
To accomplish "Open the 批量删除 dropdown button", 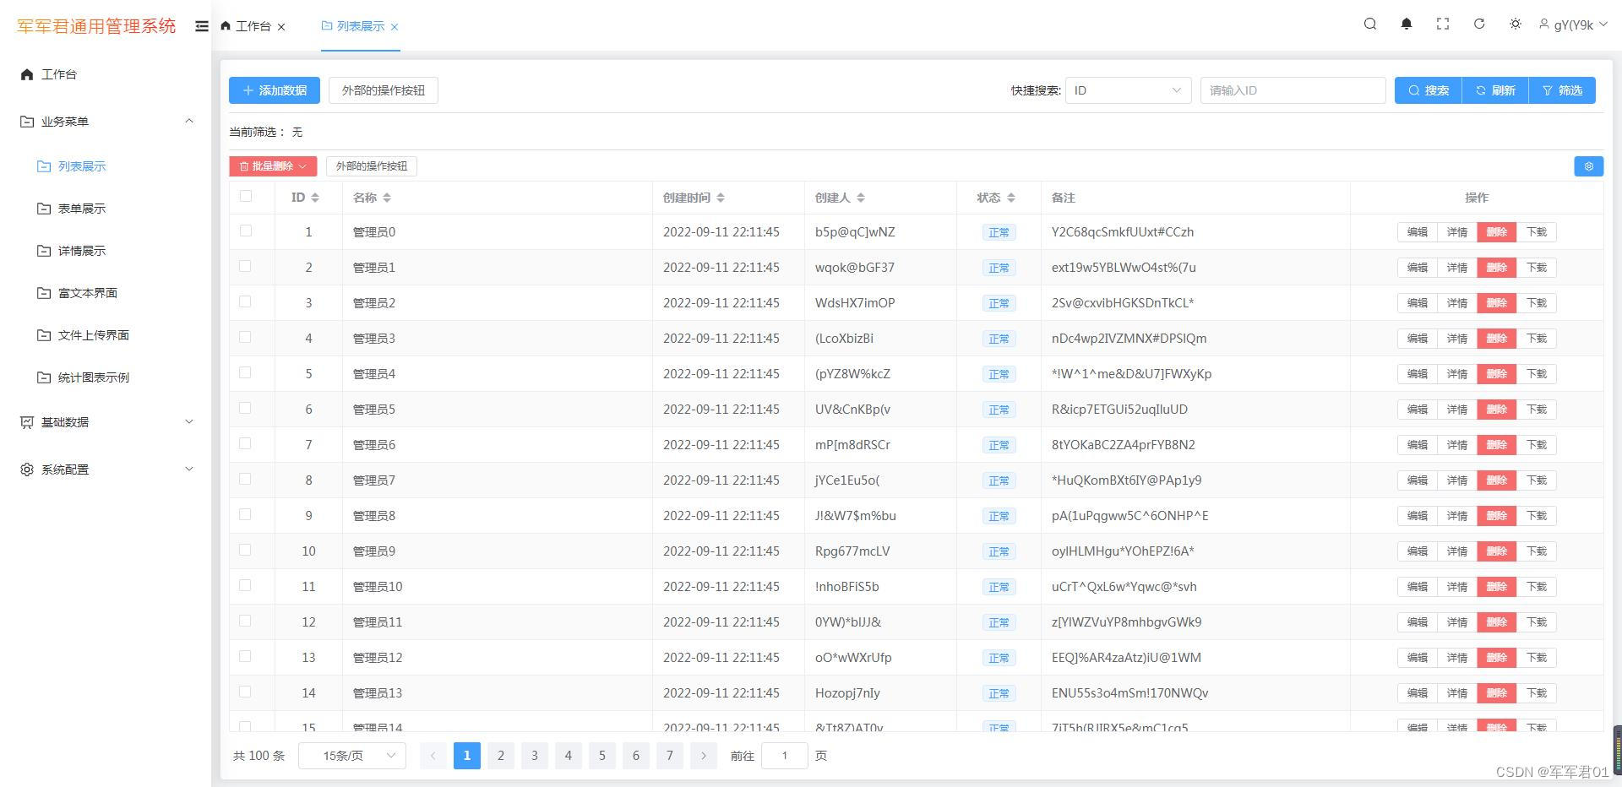I will coord(273,166).
